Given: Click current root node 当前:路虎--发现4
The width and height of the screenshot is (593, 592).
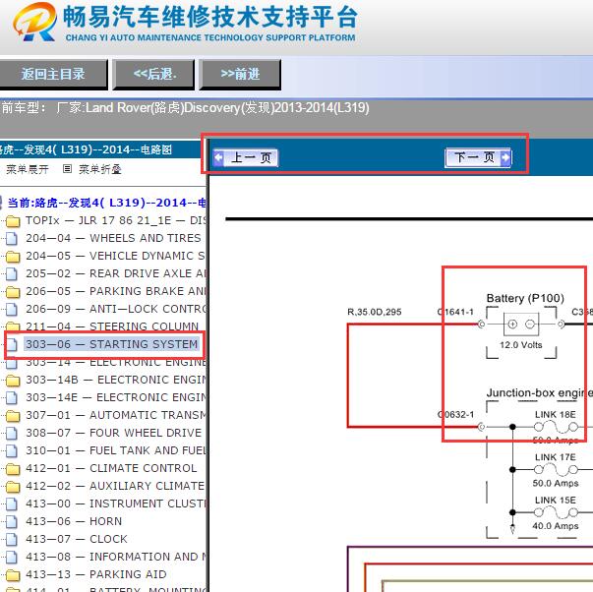Looking at the screenshot, I should click(106, 203).
